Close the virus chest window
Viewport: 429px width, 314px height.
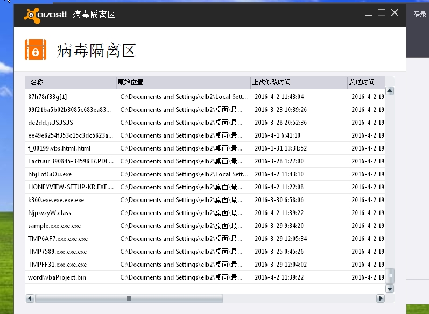coord(395,13)
